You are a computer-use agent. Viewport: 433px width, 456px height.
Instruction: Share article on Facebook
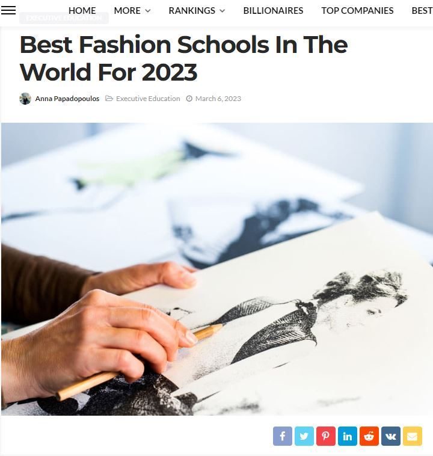tap(283, 436)
